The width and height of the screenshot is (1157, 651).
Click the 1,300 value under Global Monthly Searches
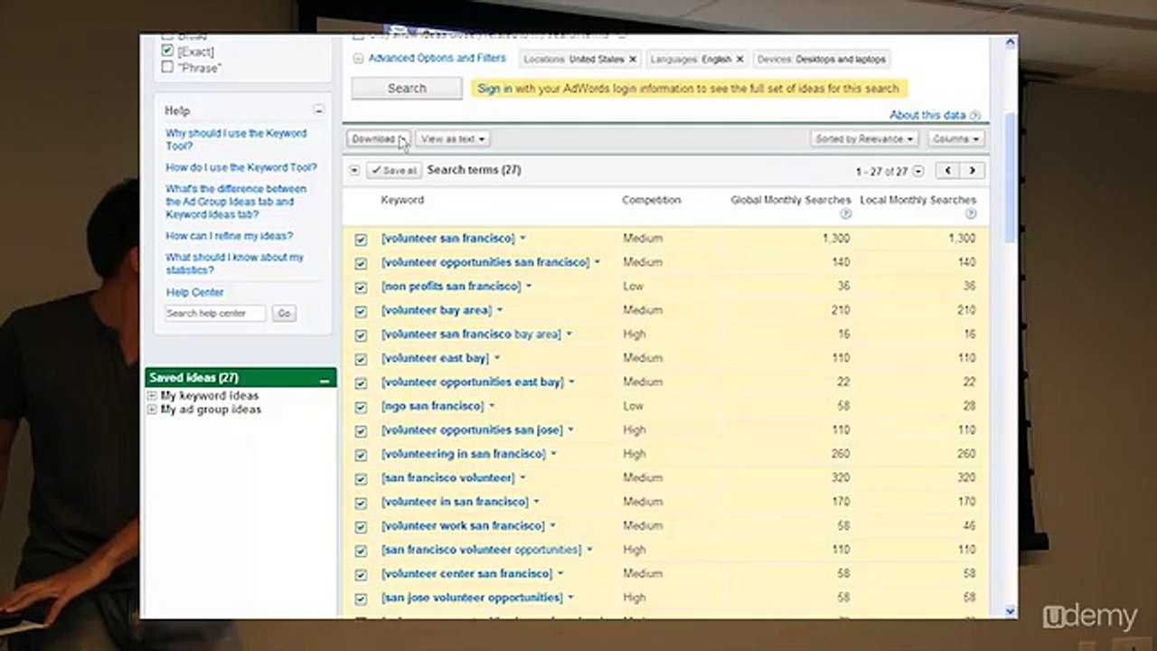click(836, 239)
